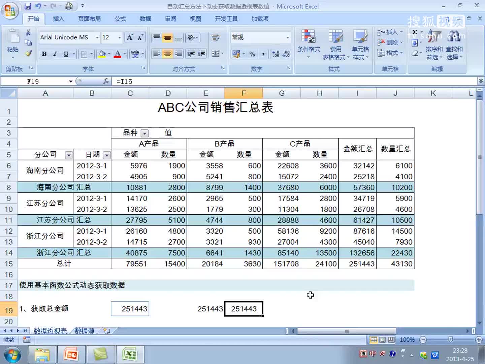Viewport: 485px width, 364px height.
Task: Click the wrap text icon
Action: 216,37
